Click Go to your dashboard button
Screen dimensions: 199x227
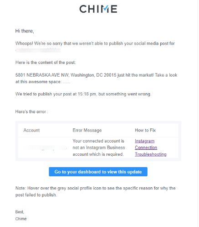98,172
